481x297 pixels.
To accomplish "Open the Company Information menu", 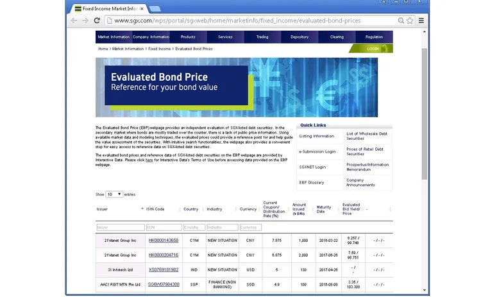I will (x=151, y=37).
